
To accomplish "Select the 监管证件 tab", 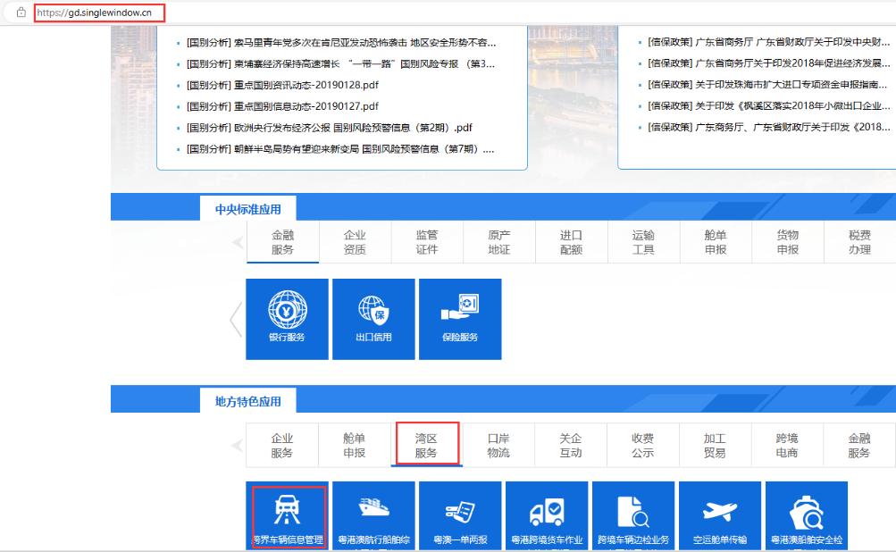I will pos(427,242).
